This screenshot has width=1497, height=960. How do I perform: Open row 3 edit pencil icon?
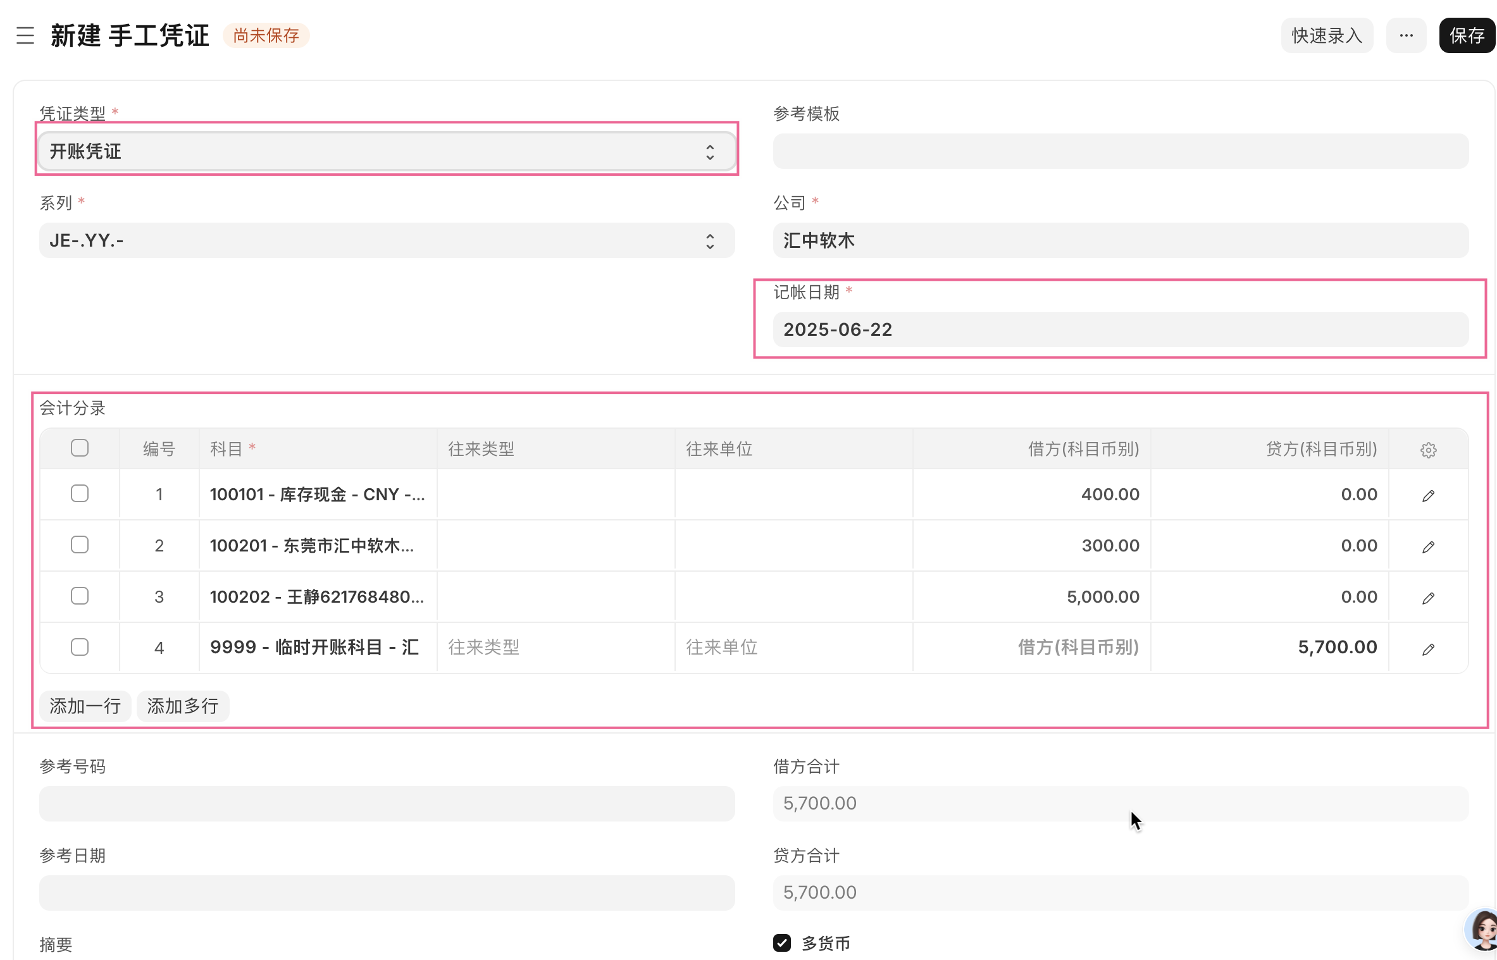click(x=1428, y=598)
